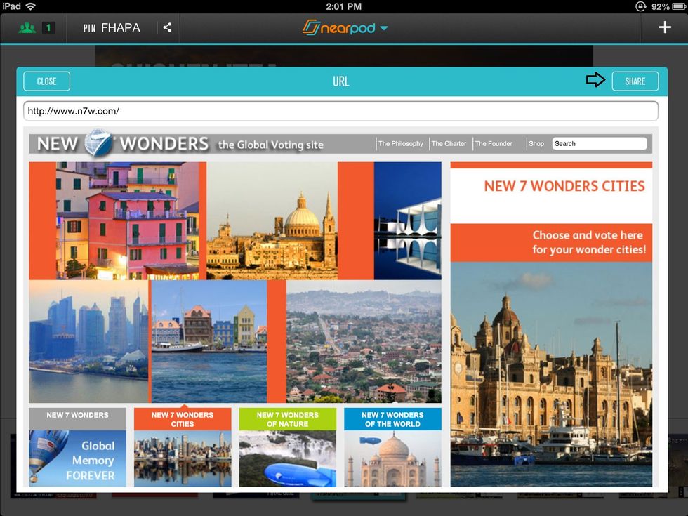Tap the share icon beside the PIN
The image size is (688, 516).
coord(167,27)
